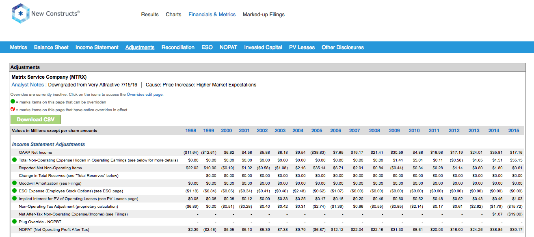Click NOPAT 1998 value $2.39
534x237 pixels.
tap(193, 230)
